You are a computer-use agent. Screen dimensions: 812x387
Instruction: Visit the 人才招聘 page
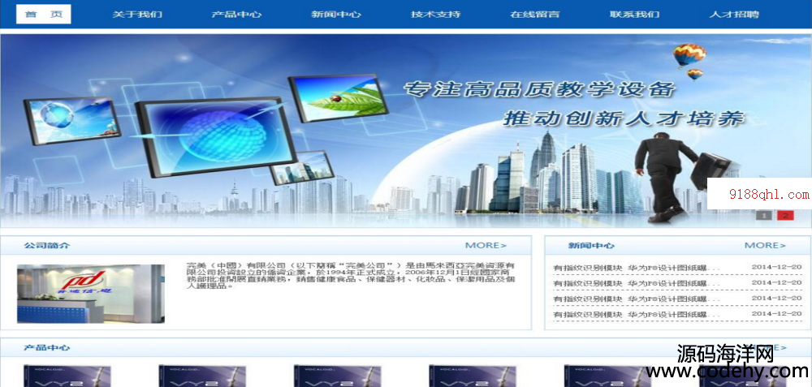[734, 14]
